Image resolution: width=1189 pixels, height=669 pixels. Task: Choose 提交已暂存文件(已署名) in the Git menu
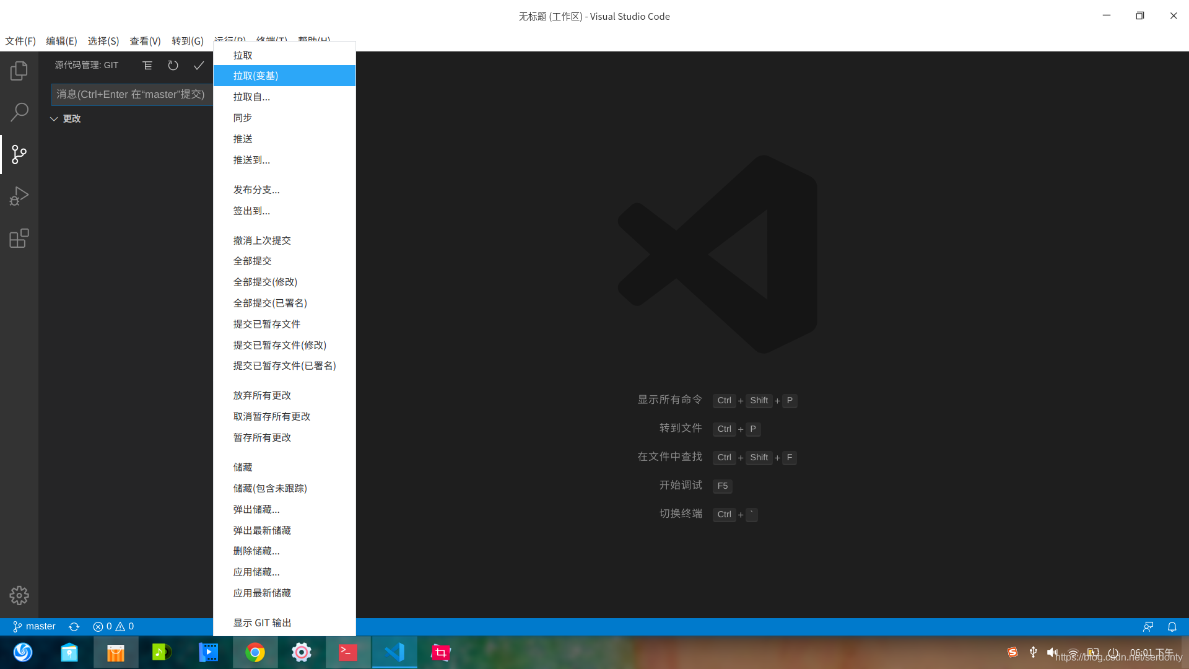tap(284, 365)
